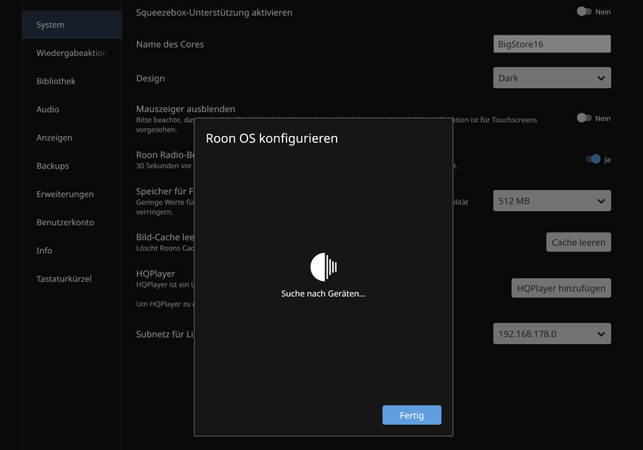Screen dimensions: 643x450
Task: Select Backups in the sidebar
Action: coord(51,165)
